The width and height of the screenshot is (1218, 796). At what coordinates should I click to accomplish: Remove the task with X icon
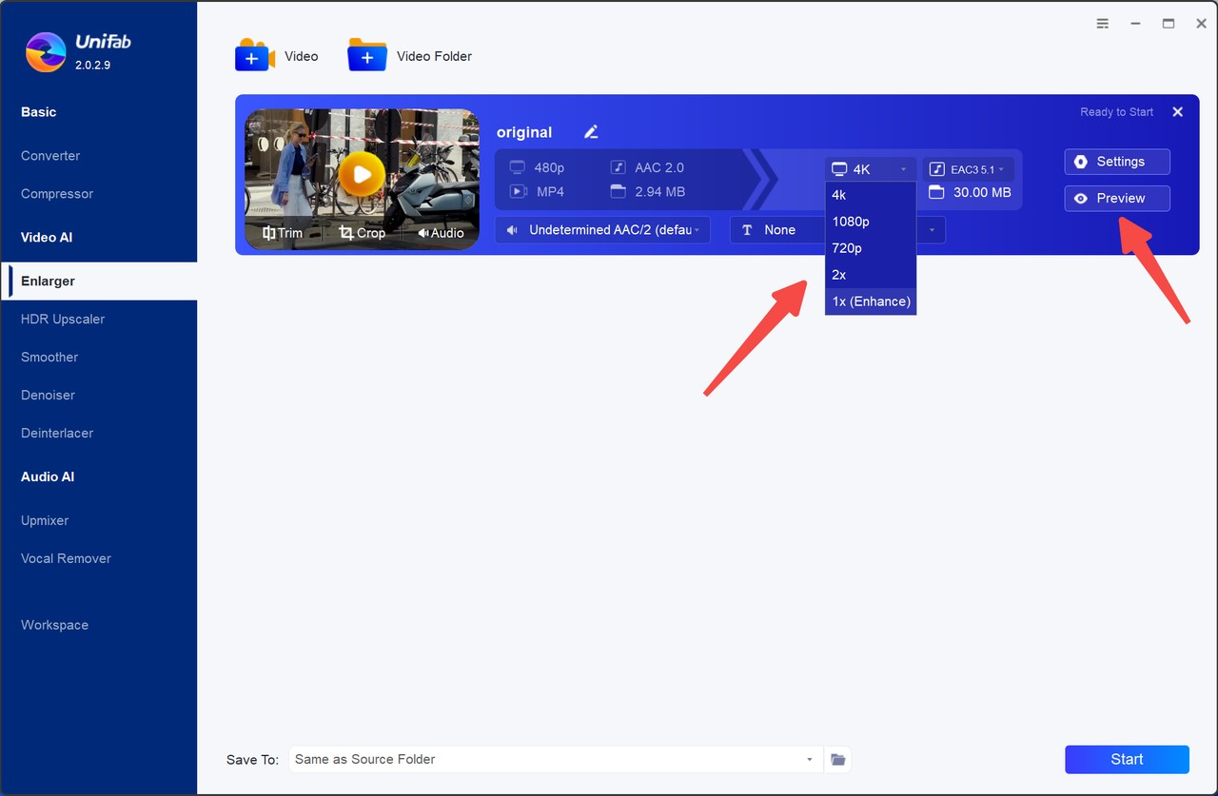point(1177,112)
